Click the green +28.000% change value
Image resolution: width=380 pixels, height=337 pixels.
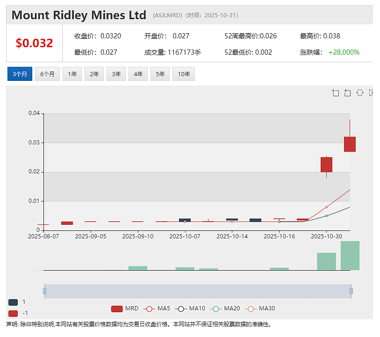[x=344, y=52]
